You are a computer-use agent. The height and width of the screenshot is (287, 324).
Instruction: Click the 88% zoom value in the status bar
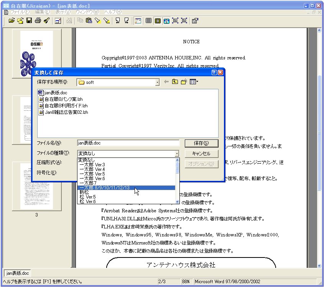click(x=186, y=281)
